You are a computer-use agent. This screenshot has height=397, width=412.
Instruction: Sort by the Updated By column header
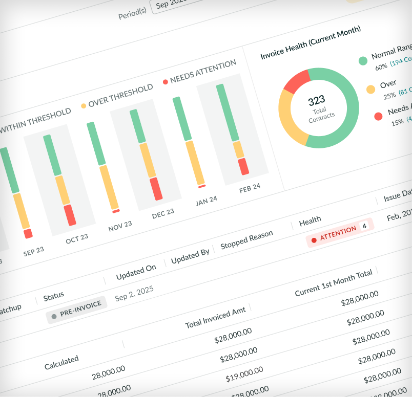(x=190, y=256)
